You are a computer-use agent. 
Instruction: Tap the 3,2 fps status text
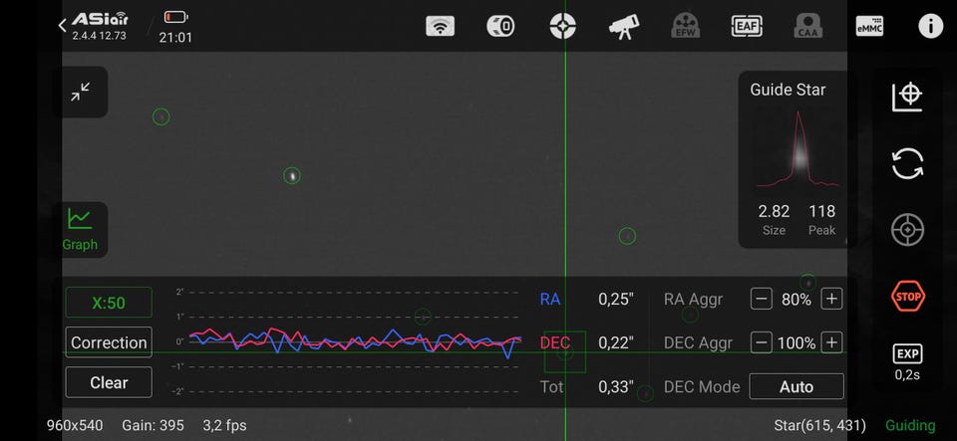[224, 425]
